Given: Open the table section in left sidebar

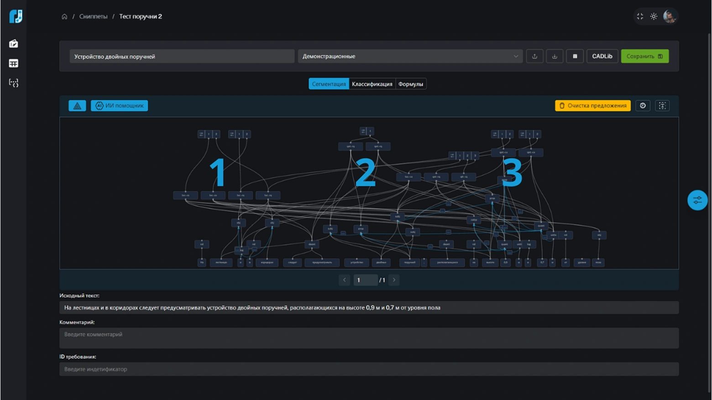Looking at the screenshot, I should [14, 63].
